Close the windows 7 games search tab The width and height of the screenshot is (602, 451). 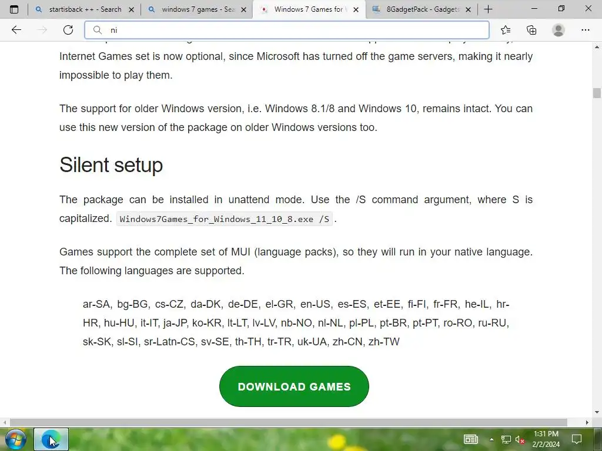[x=243, y=9]
